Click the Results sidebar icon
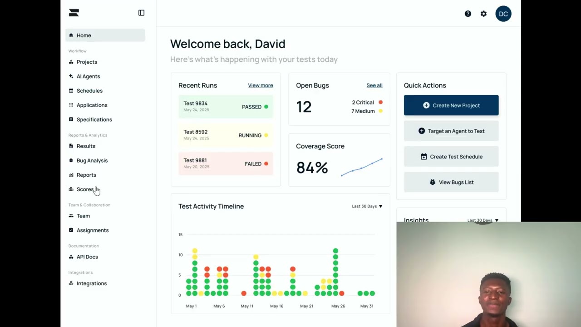The width and height of the screenshot is (581, 327). pyautogui.click(x=71, y=146)
